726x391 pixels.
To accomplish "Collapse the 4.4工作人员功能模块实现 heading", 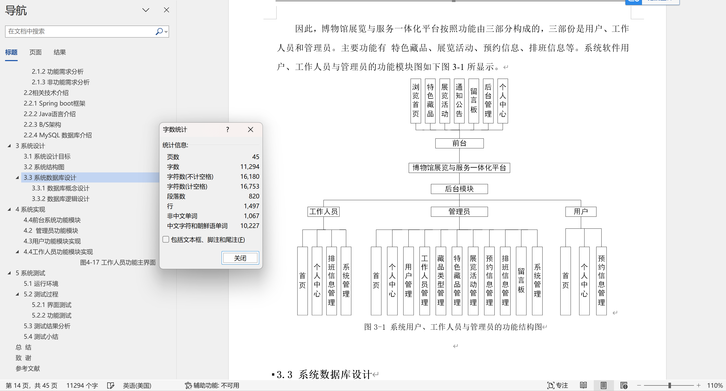I will tap(17, 252).
